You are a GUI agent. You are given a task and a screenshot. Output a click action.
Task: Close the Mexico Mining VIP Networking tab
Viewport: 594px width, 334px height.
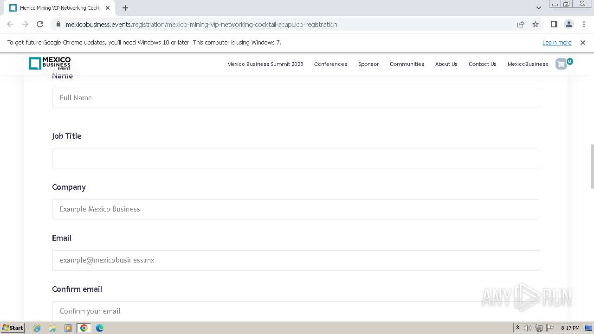[108, 8]
